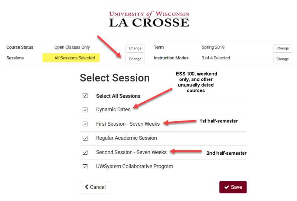Click the University of Wisconsin La Crosse logo
297x201 pixels.
point(149,19)
